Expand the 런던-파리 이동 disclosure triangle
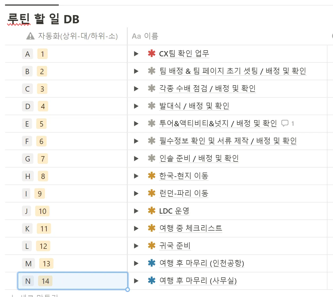This screenshot has height=297, width=333. point(136,193)
